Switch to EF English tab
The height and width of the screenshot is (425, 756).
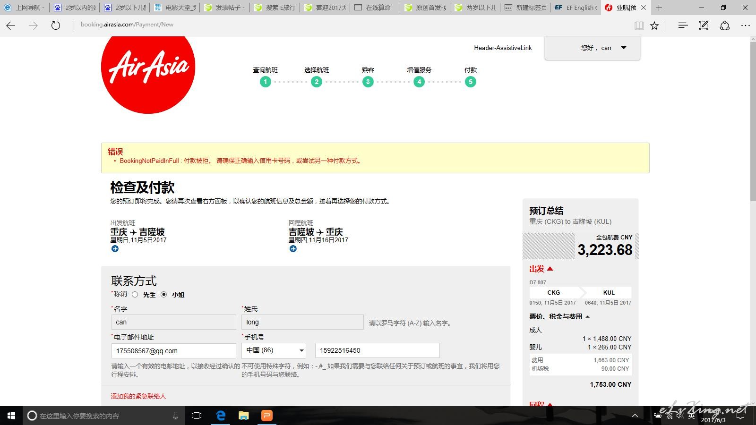pos(575,8)
